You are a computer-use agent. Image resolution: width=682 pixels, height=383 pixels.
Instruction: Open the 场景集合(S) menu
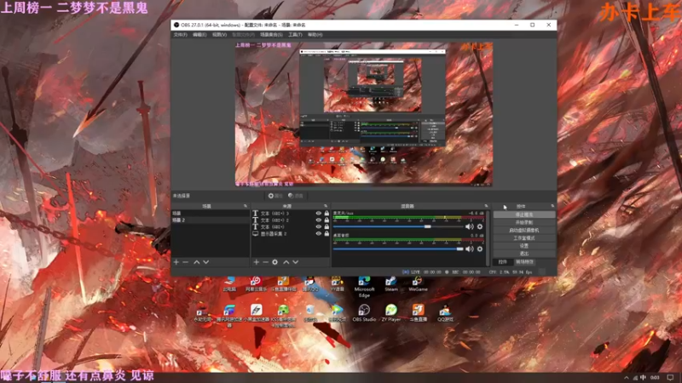pos(271,35)
